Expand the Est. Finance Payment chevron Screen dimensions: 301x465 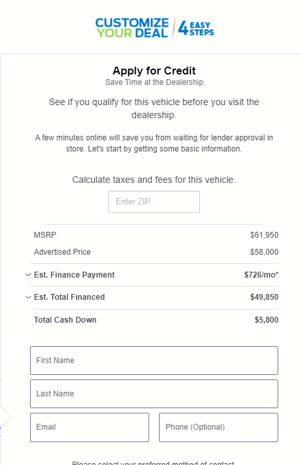click(x=28, y=274)
